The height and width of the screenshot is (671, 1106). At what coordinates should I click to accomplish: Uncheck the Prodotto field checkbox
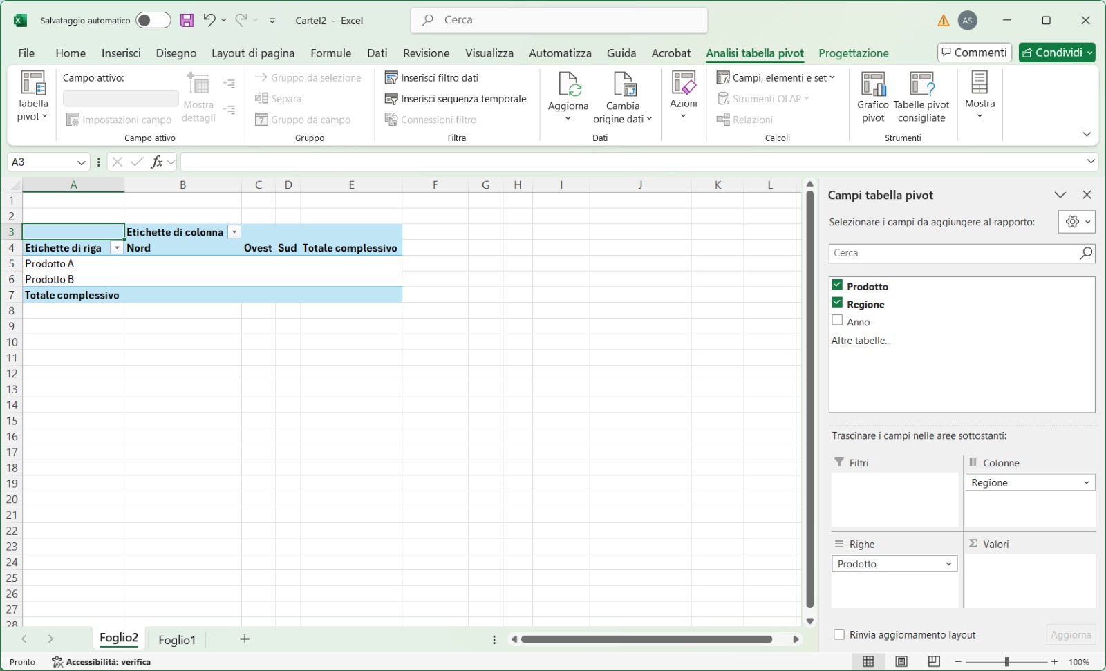point(837,285)
